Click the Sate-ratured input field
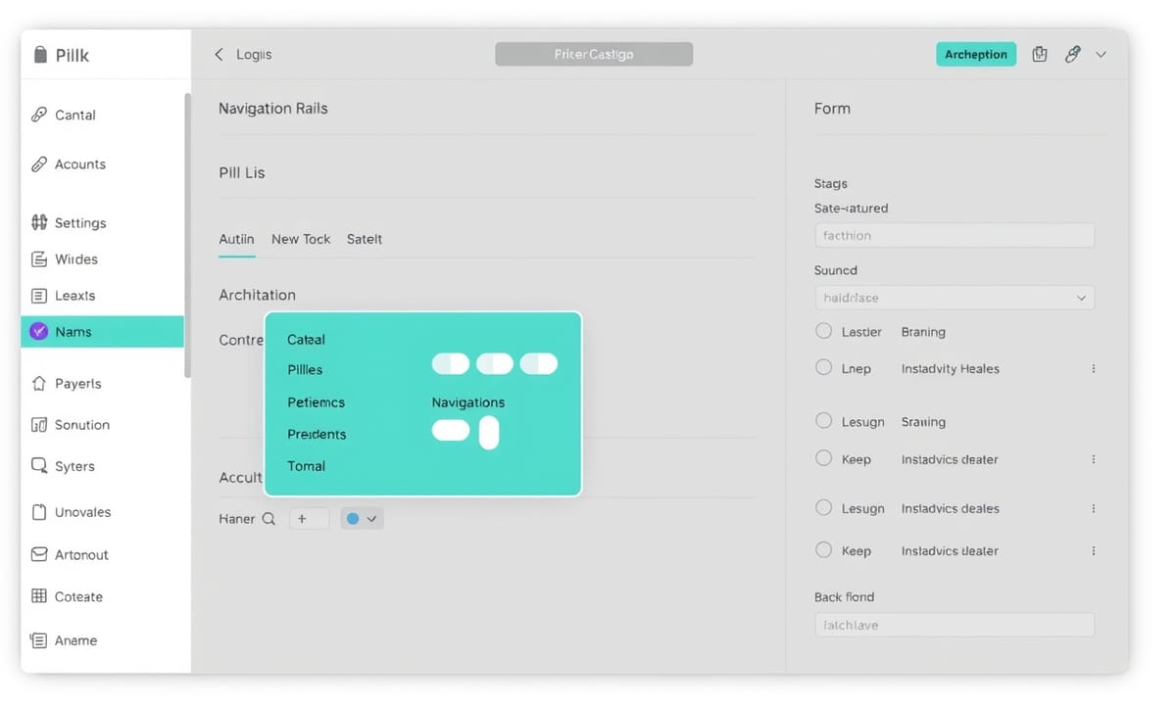The height and width of the screenshot is (705, 1176). [954, 235]
